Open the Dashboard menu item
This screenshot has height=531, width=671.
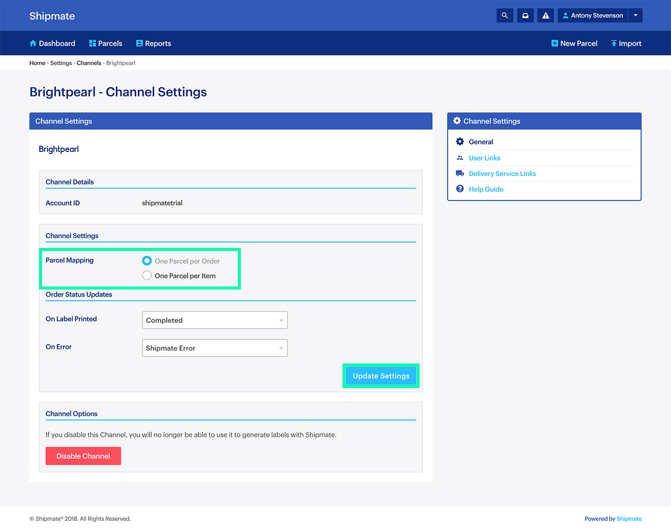coord(53,43)
